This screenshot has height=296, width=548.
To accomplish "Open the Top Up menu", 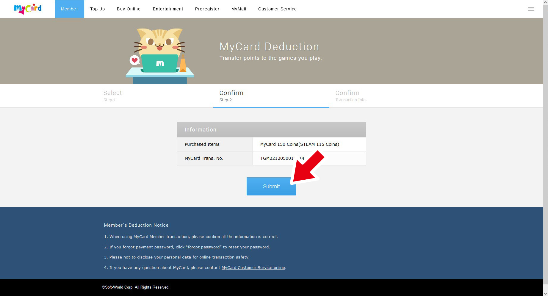I will tap(98, 9).
